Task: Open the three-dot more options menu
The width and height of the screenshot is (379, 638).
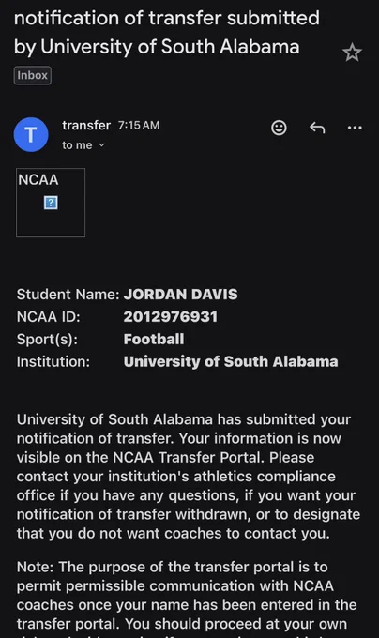Action: [x=355, y=128]
